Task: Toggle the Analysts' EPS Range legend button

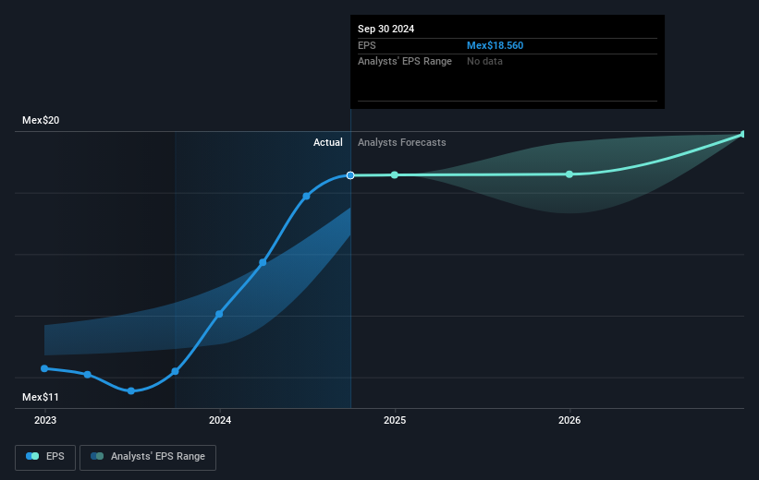Action: point(148,457)
